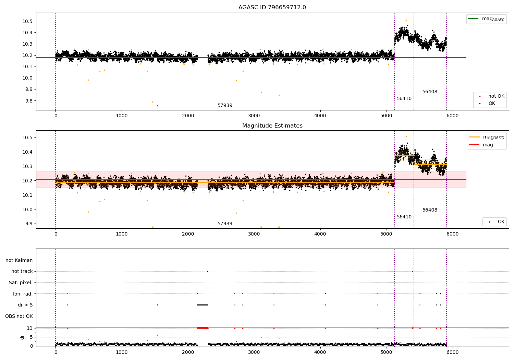Click the 10 tick on the dr axis
Viewport: 514px width, 360px height.
(30, 328)
